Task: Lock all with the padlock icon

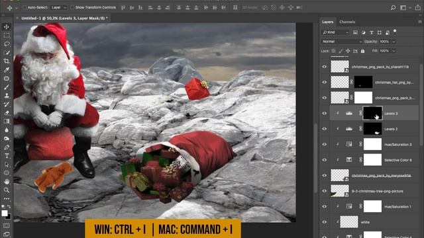Action: pyautogui.click(x=362, y=51)
